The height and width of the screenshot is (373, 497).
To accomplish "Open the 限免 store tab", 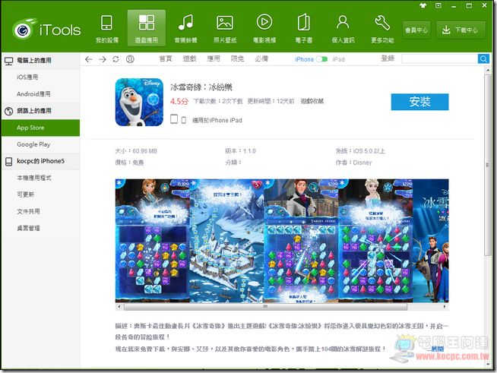I will (237, 58).
